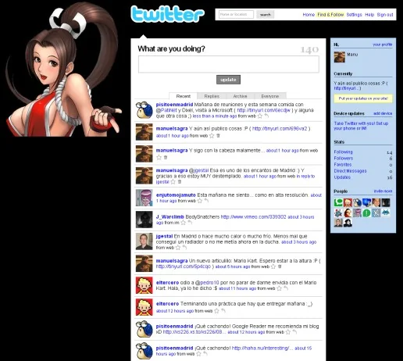Click the Twitter logo

[x=167, y=14]
